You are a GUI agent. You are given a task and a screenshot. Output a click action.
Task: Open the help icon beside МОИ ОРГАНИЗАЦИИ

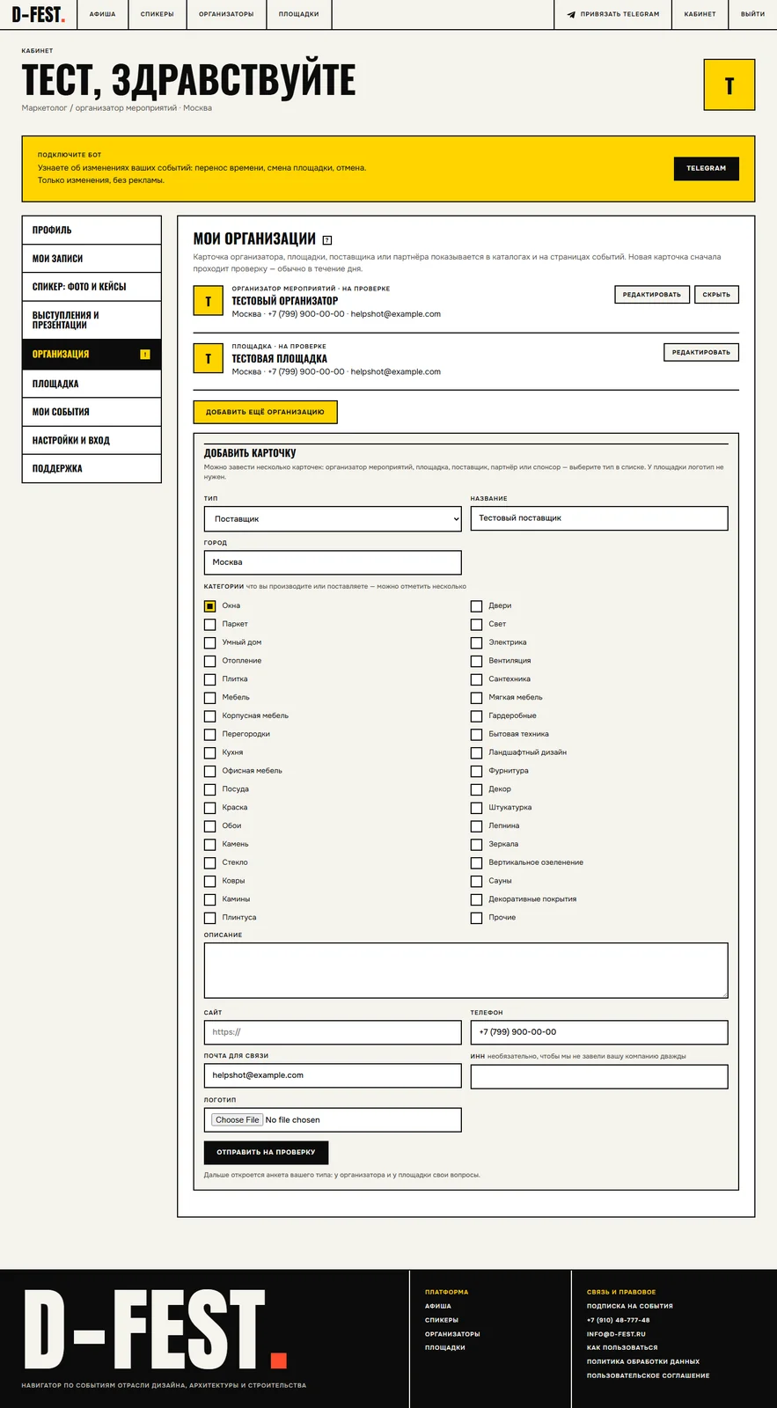click(327, 240)
